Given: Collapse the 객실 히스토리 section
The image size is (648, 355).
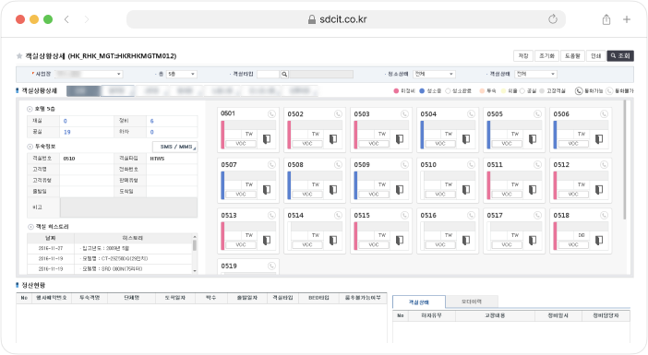Looking at the screenshot, I should (x=30, y=227).
